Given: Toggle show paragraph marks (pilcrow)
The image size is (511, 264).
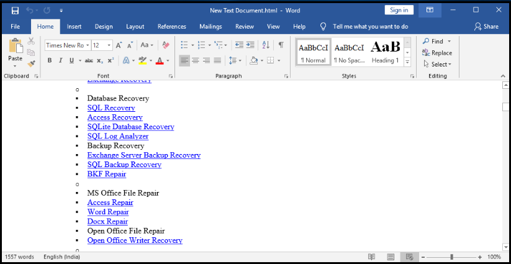Looking at the screenshot, I should point(281,45).
